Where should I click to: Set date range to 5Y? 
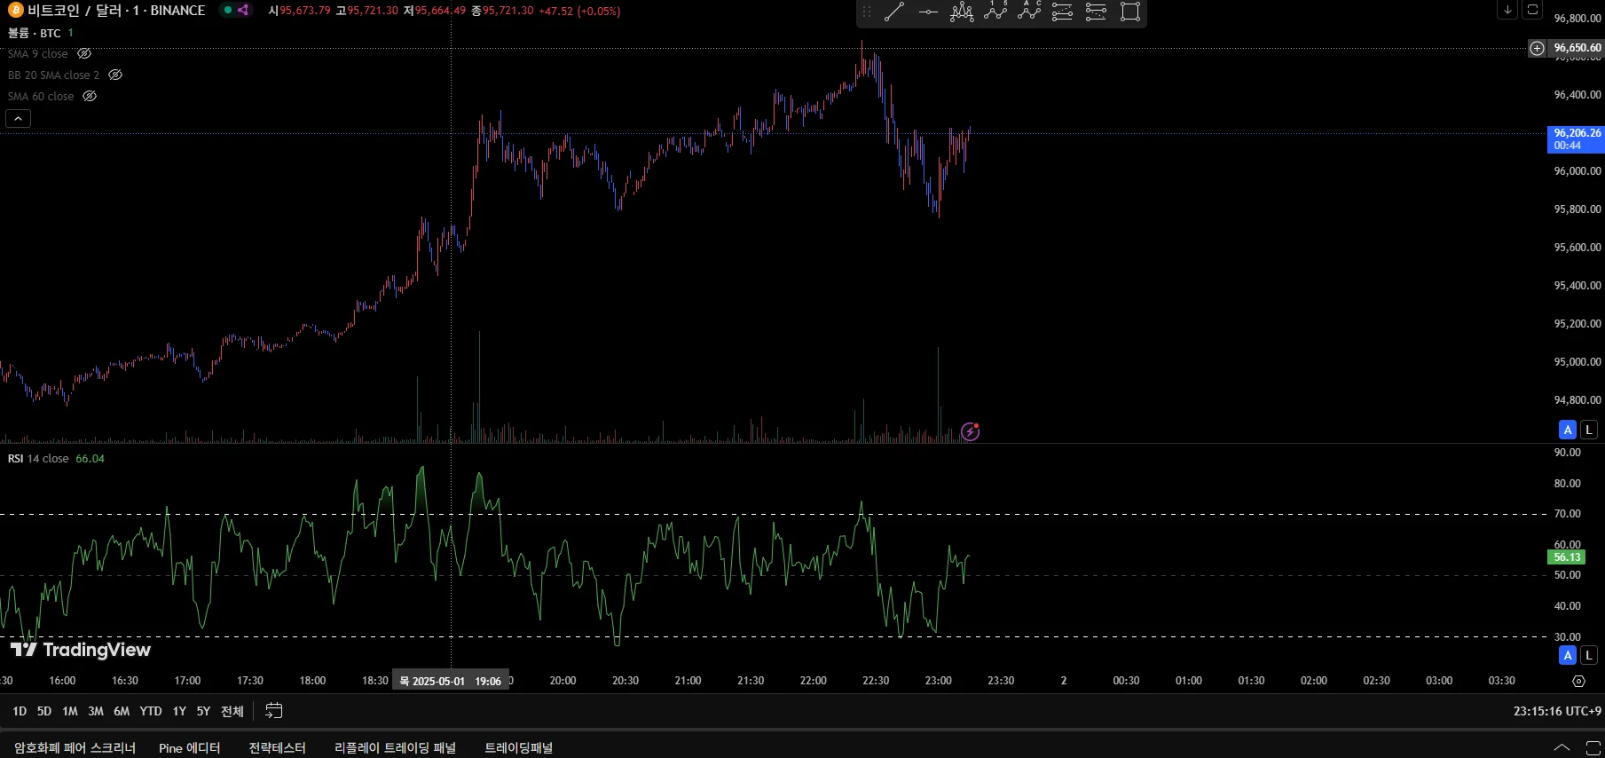pos(203,711)
